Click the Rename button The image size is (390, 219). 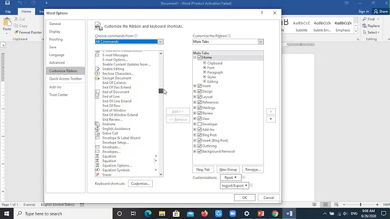tap(253, 170)
